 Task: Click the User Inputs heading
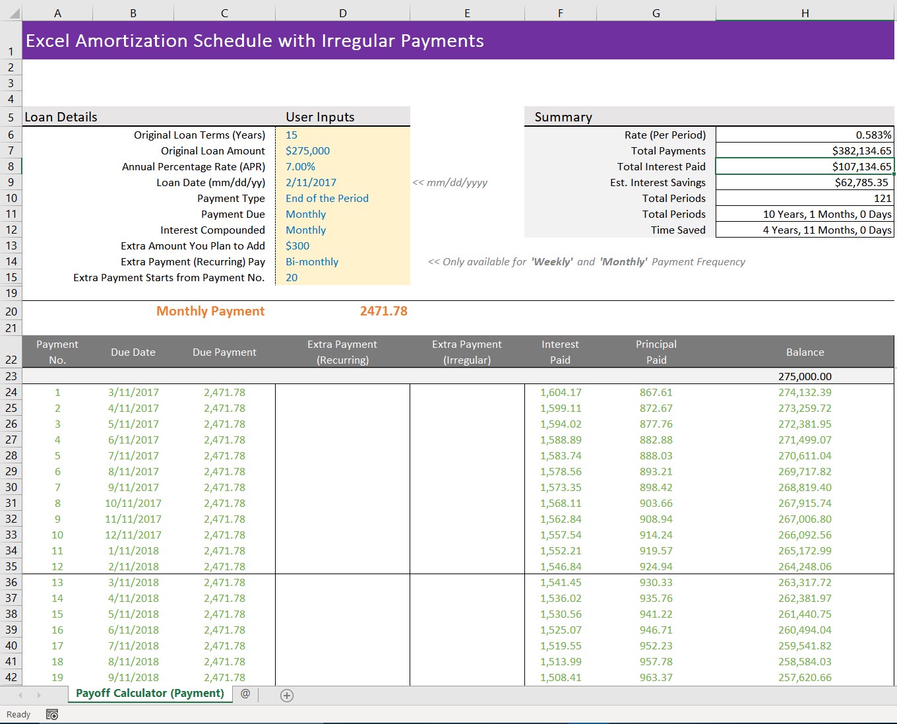(320, 117)
